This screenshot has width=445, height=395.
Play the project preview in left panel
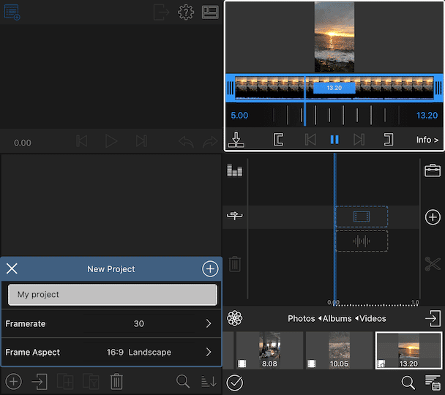coord(111,141)
